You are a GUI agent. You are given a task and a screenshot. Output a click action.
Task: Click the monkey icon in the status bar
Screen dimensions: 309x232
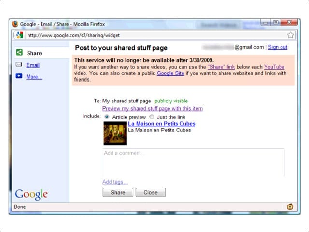(290, 207)
